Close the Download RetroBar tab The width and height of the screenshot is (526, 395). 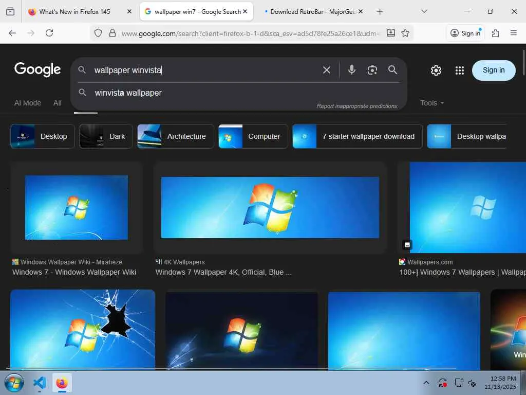(361, 12)
